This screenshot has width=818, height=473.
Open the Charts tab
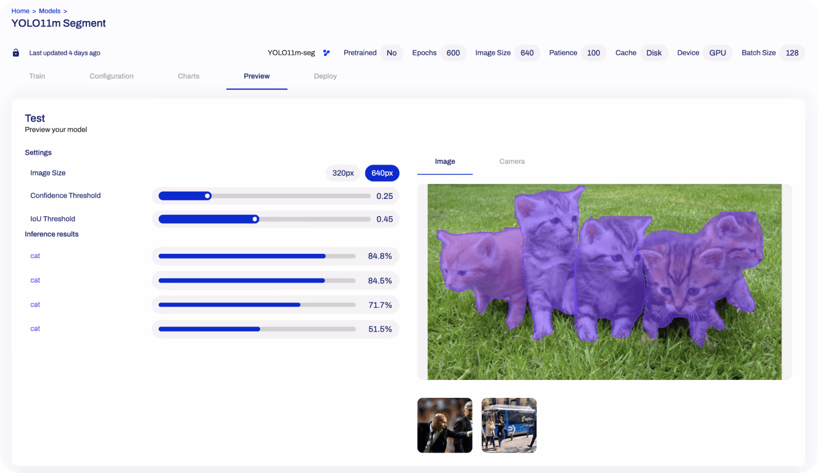[x=188, y=76]
